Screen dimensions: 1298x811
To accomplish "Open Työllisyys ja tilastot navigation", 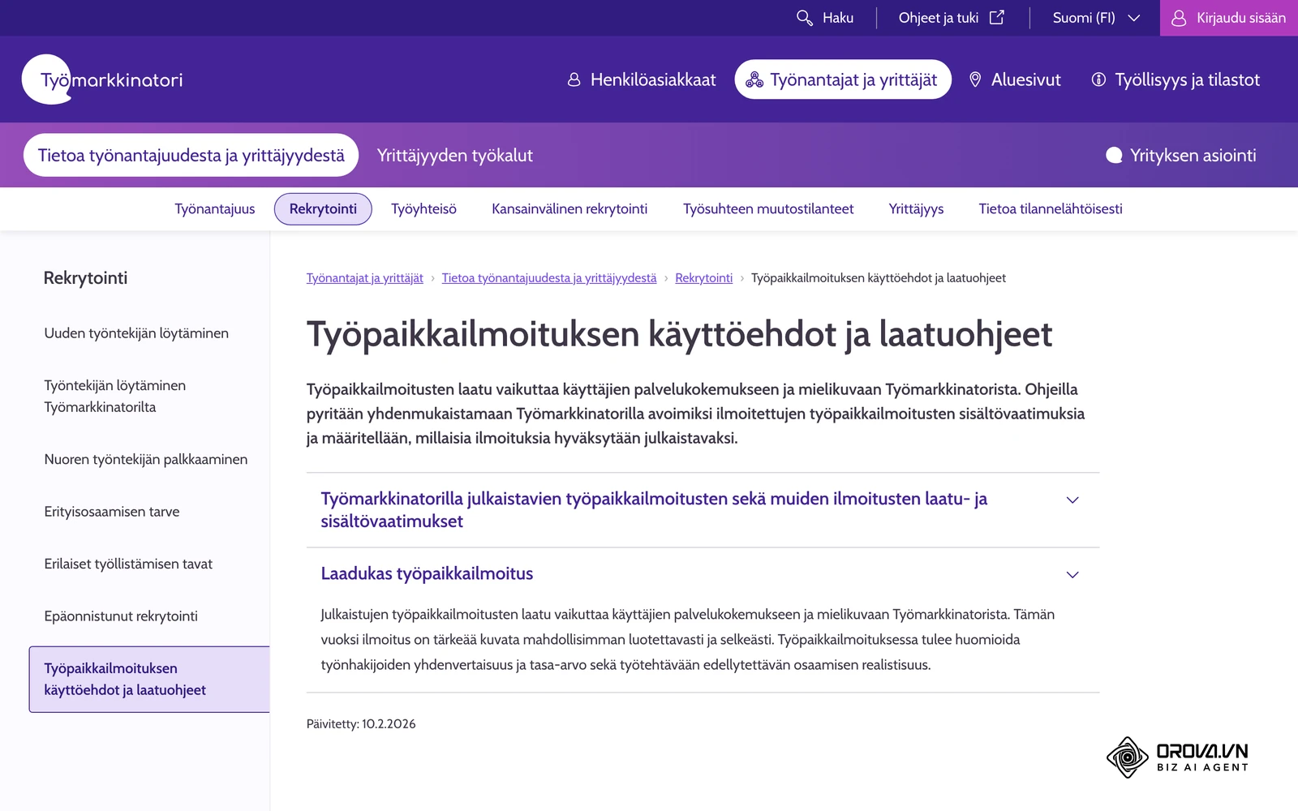I will (1176, 79).
